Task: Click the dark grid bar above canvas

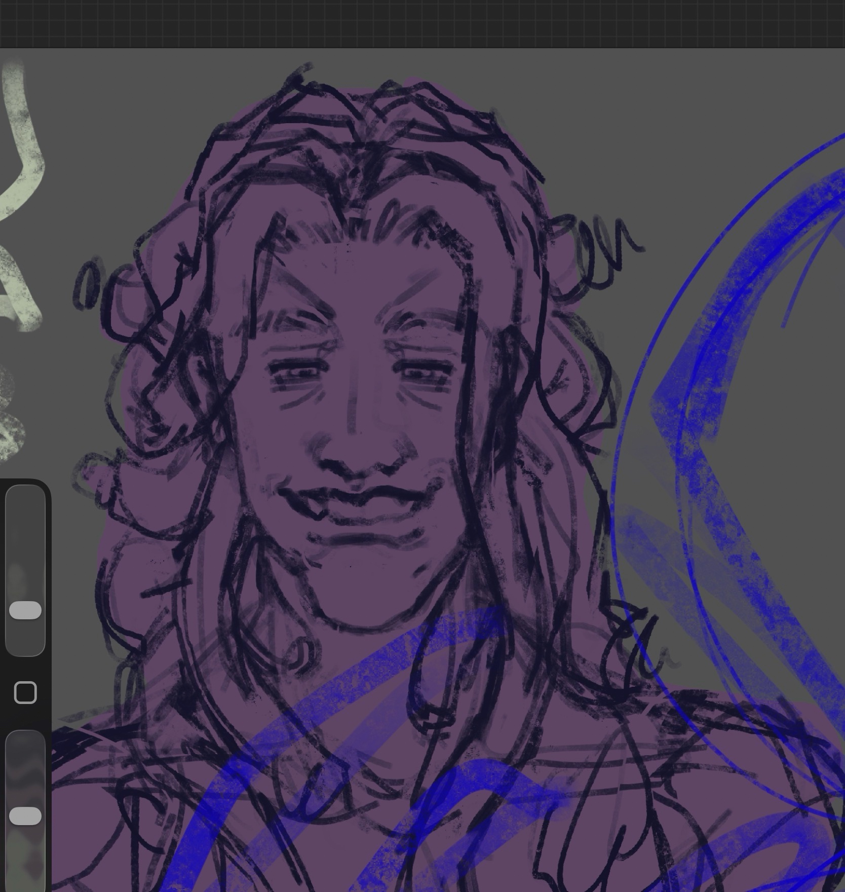Action: click(x=422, y=23)
